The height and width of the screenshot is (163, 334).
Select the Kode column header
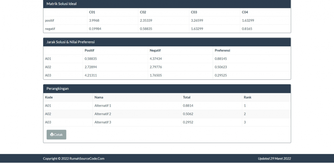click(x=49, y=97)
